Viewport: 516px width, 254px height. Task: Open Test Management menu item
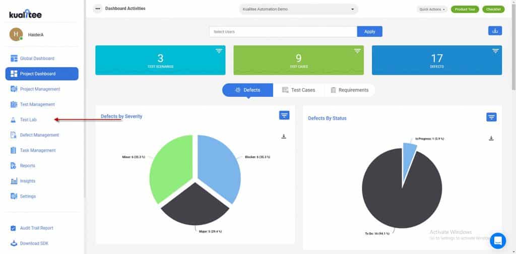pos(37,104)
